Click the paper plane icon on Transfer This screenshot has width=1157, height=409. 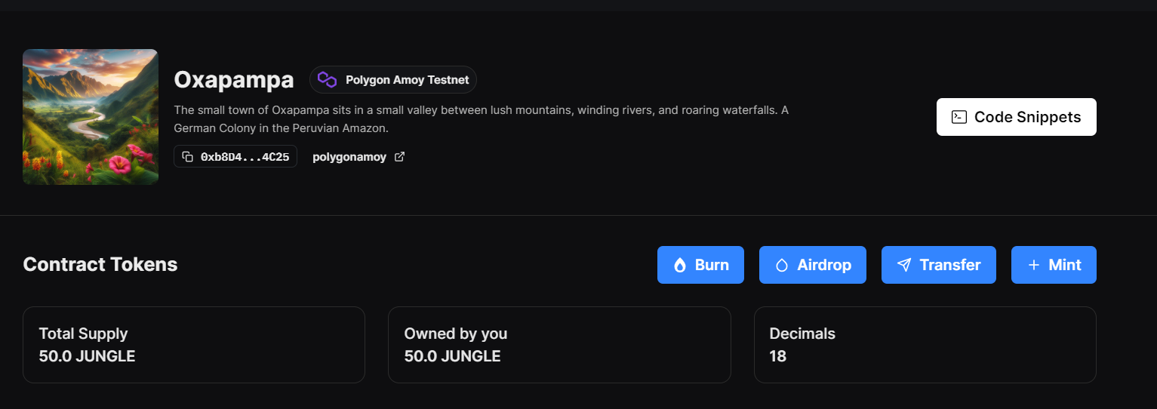point(904,266)
